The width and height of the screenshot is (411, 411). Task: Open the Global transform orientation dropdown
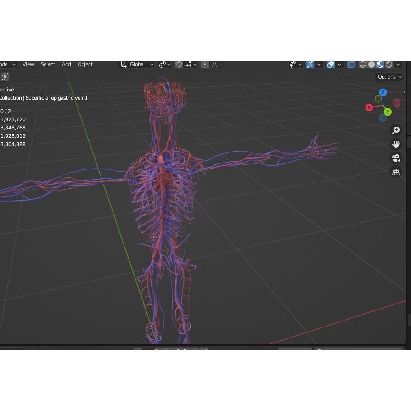click(136, 64)
